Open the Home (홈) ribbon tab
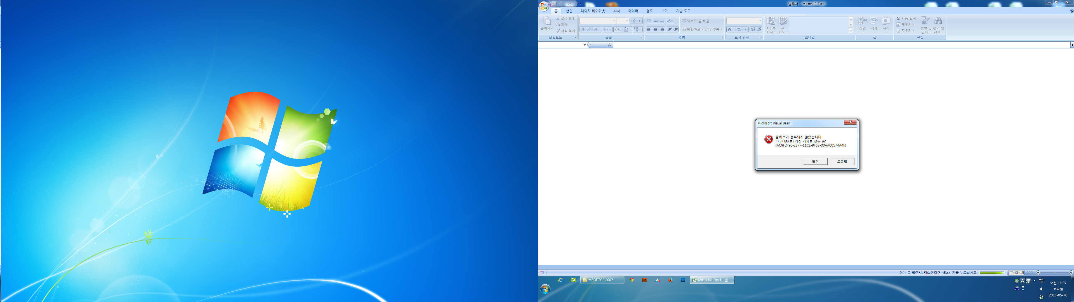This screenshot has width=1074, height=302. click(x=556, y=11)
